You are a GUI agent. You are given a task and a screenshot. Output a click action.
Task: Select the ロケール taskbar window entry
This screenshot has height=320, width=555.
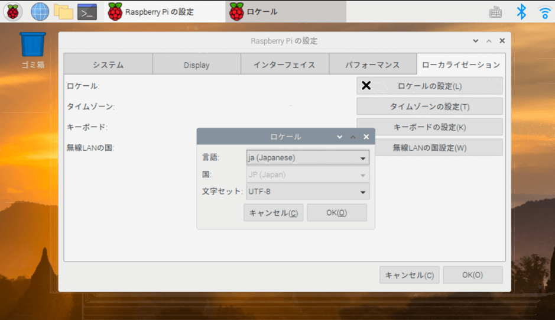(285, 12)
